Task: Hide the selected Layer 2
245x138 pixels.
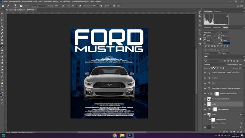Action: point(205,104)
